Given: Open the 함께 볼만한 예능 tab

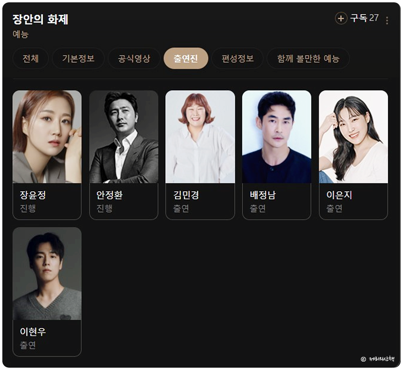Looking at the screenshot, I should [x=308, y=58].
